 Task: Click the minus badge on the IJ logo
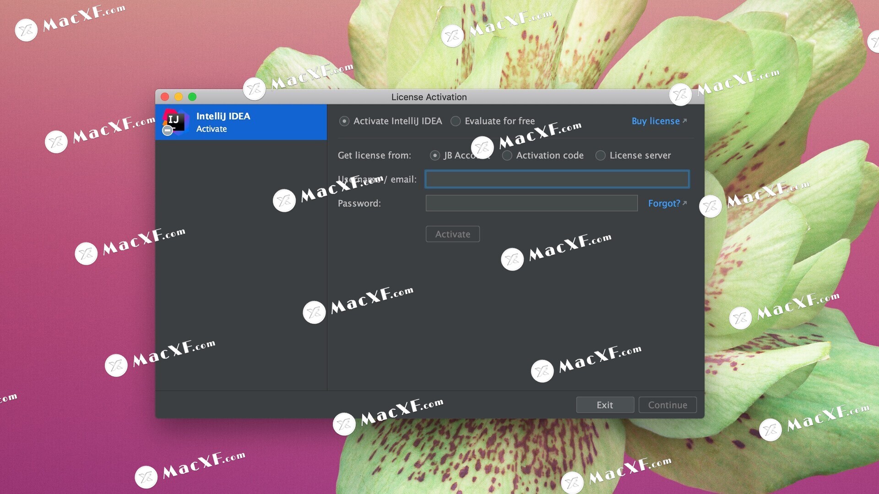pyautogui.click(x=168, y=131)
